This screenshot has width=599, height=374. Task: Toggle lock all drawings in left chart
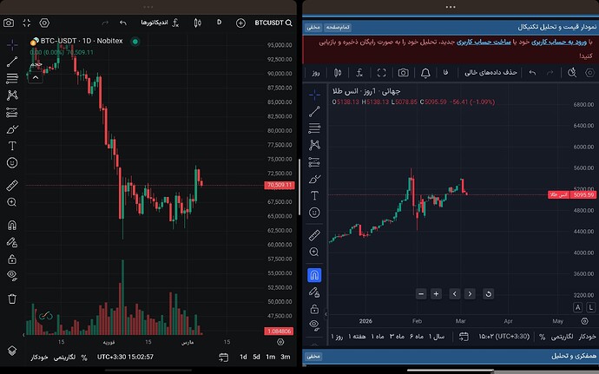point(12,259)
